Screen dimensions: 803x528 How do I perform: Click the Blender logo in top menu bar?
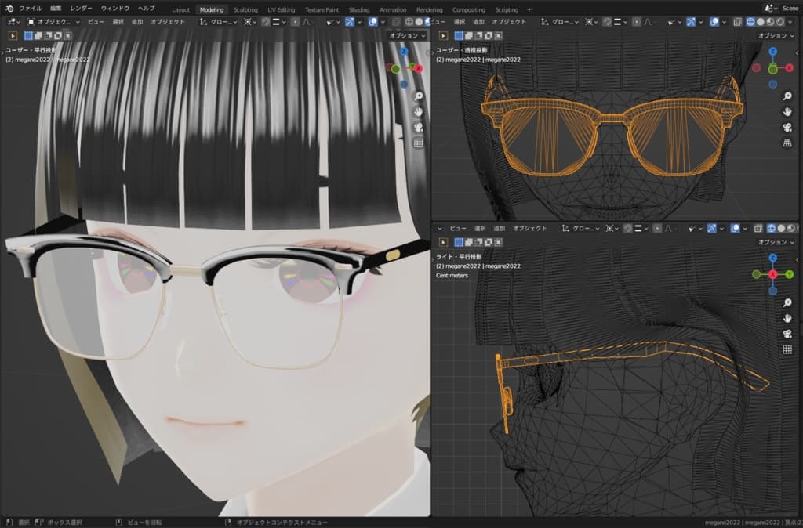10,9
